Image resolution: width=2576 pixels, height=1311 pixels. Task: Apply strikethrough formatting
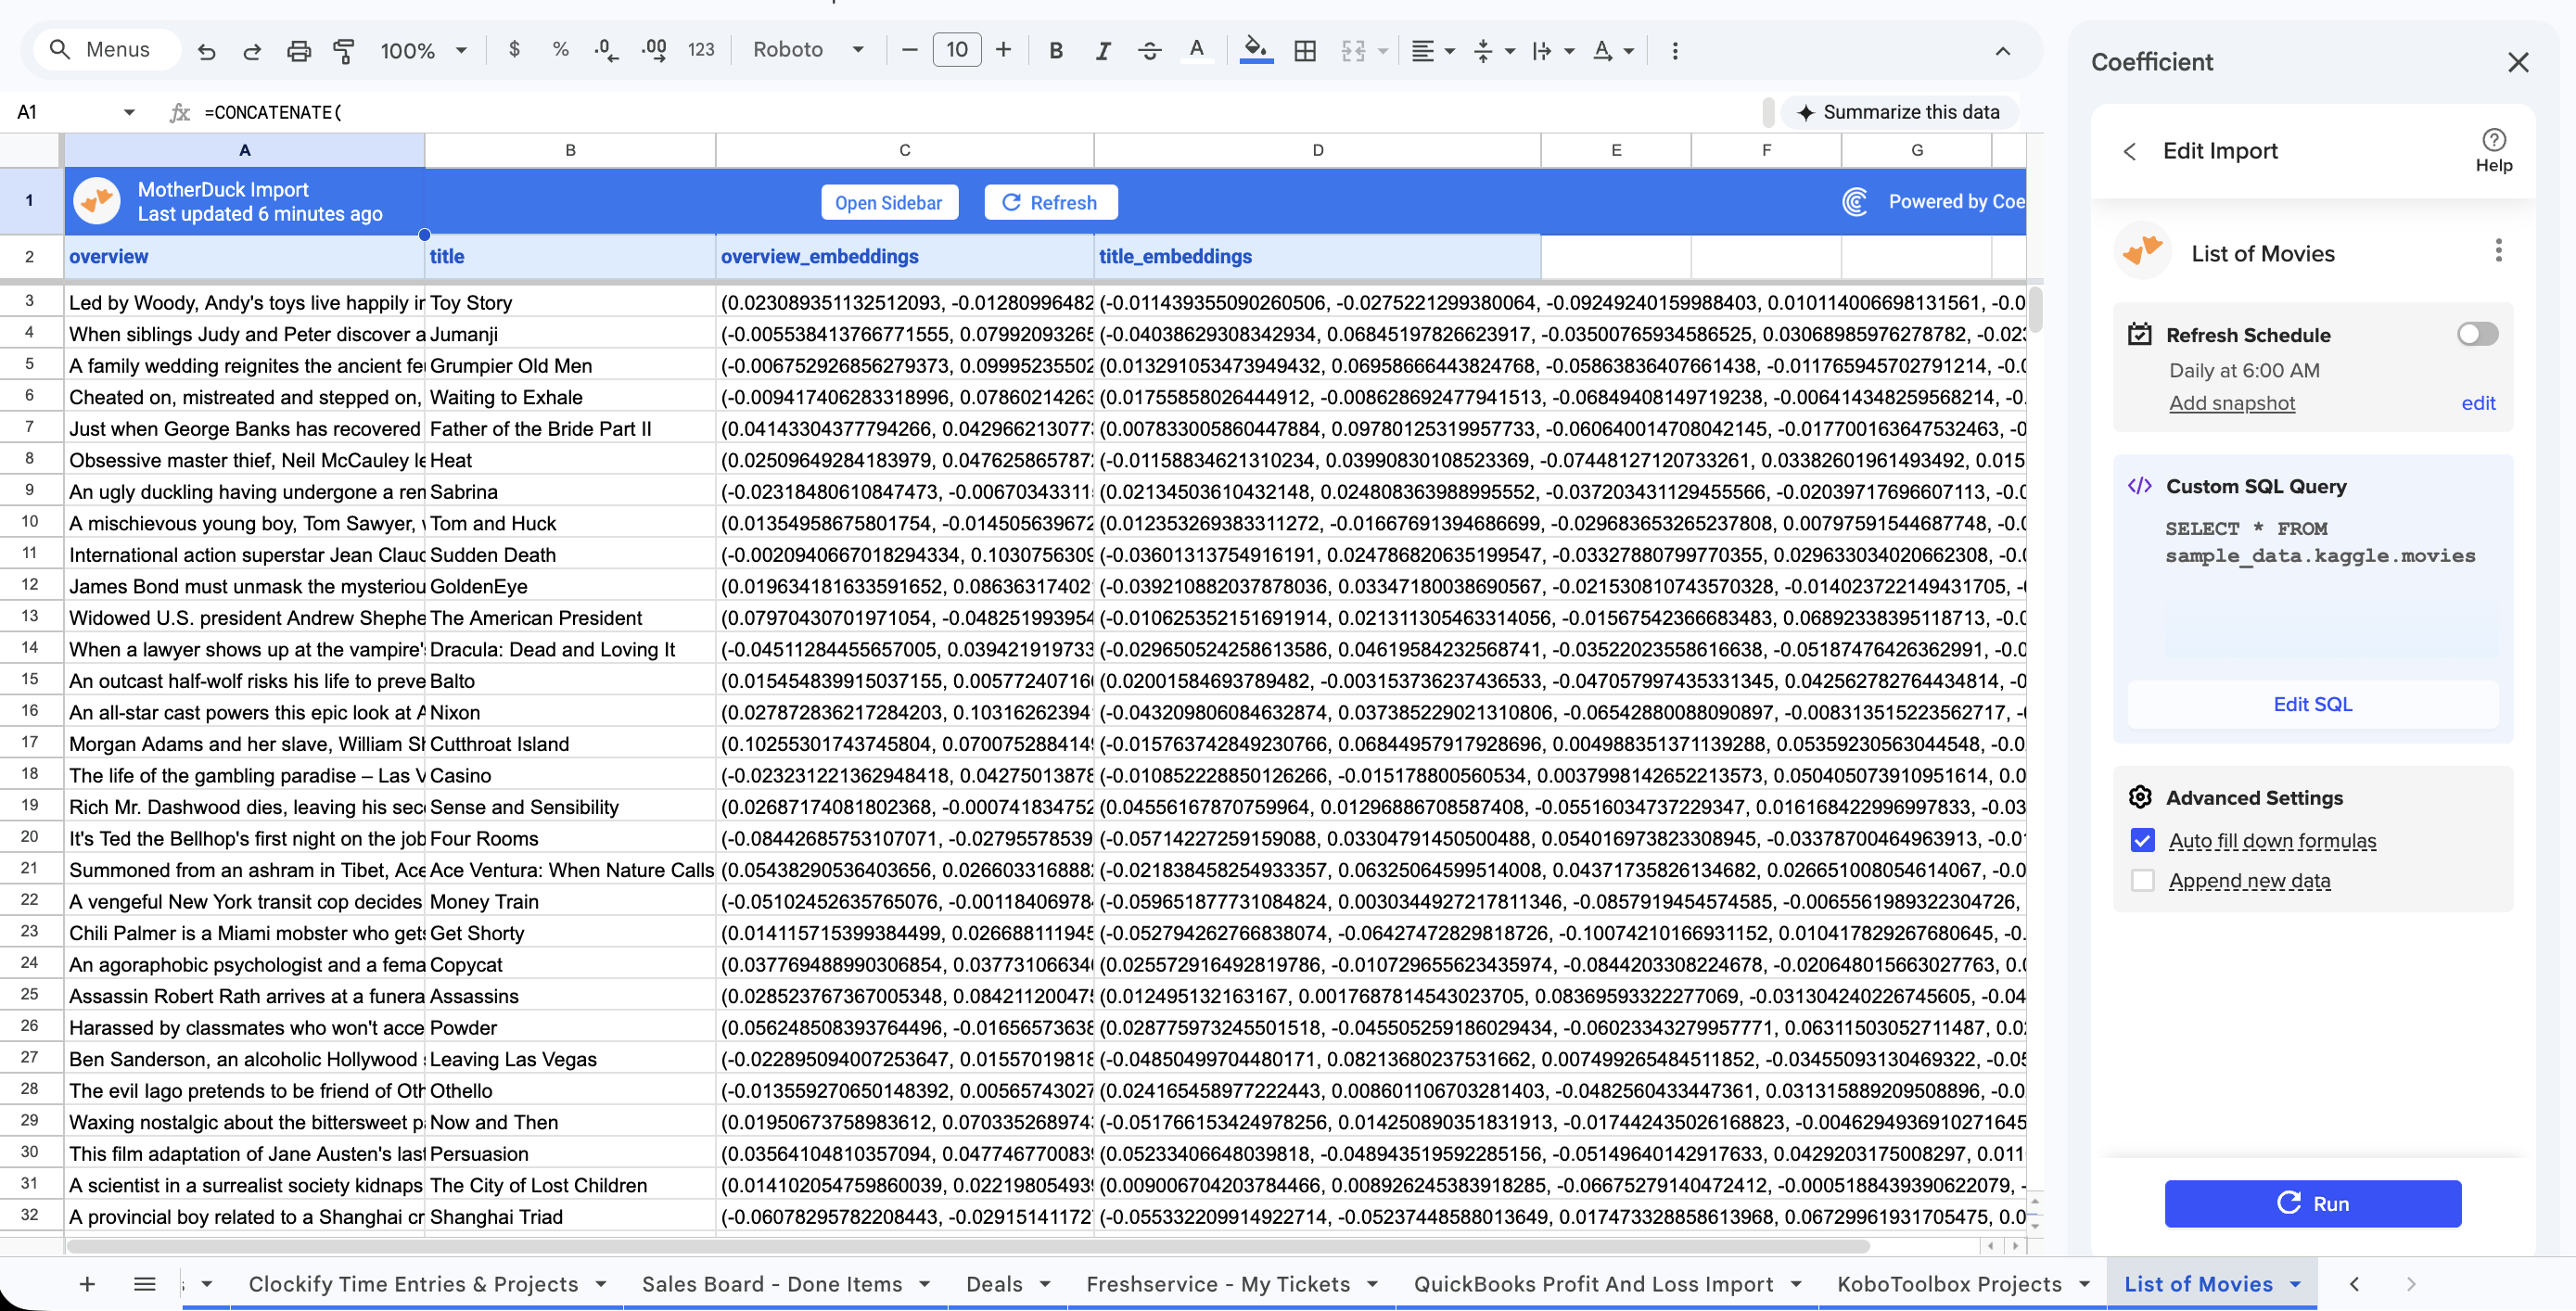pyautogui.click(x=1149, y=50)
